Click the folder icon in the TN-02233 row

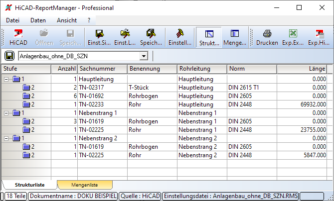coord(26,104)
